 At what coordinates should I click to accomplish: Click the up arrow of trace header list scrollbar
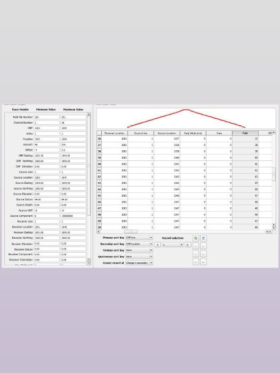point(89,114)
